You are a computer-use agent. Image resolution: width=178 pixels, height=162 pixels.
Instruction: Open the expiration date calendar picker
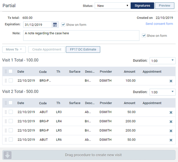(55, 25)
